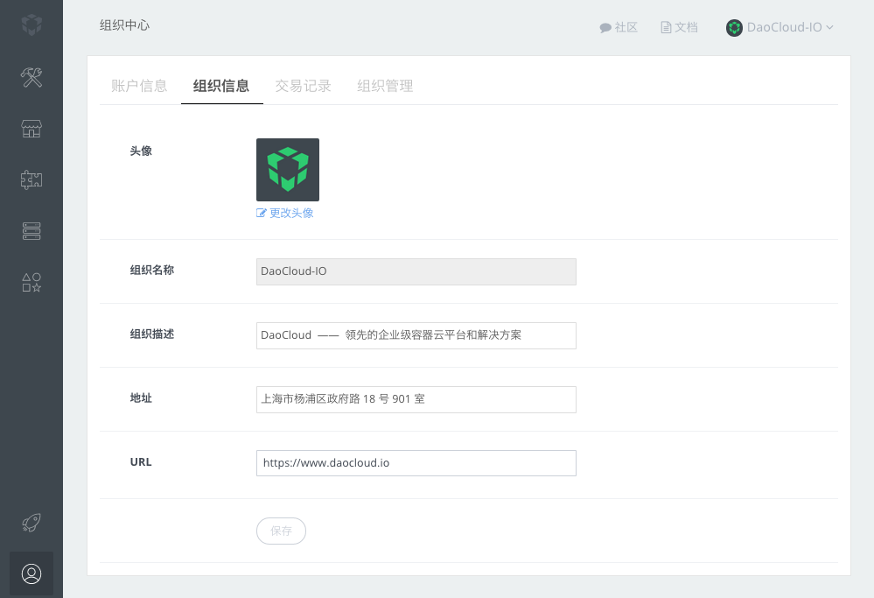Open the user account icon at sidebar bottom
Image resolution: width=874 pixels, height=598 pixels.
pyautogui.click(x=31, y=574)
